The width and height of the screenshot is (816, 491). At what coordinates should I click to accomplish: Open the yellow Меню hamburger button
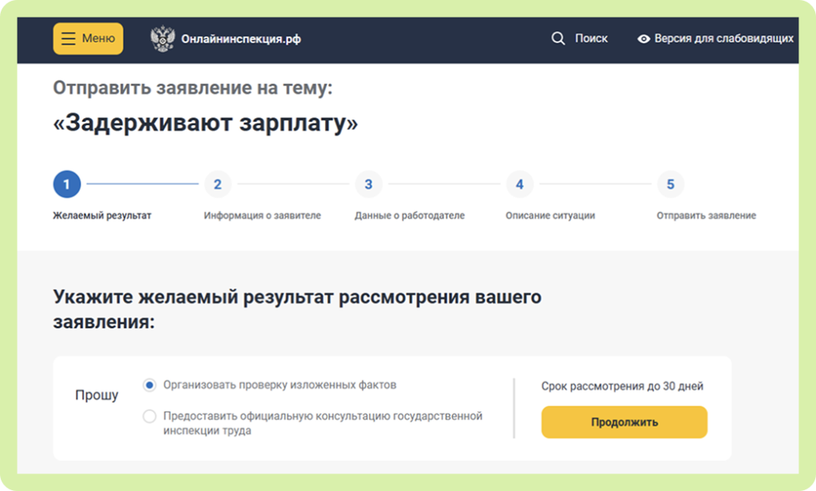pyautogui.click(x=88, y=38)
